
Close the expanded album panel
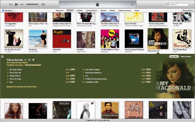point(2,57)
